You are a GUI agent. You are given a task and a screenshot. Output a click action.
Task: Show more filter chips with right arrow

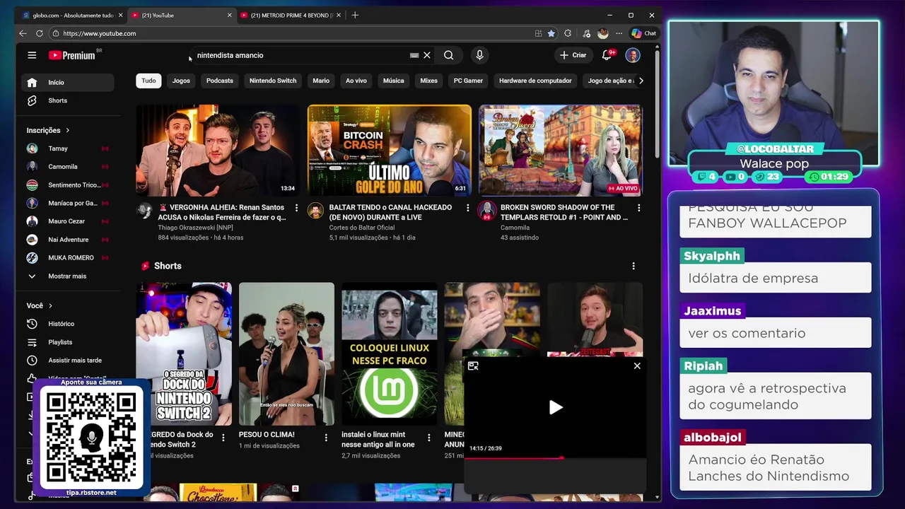(x=641, y=81)
